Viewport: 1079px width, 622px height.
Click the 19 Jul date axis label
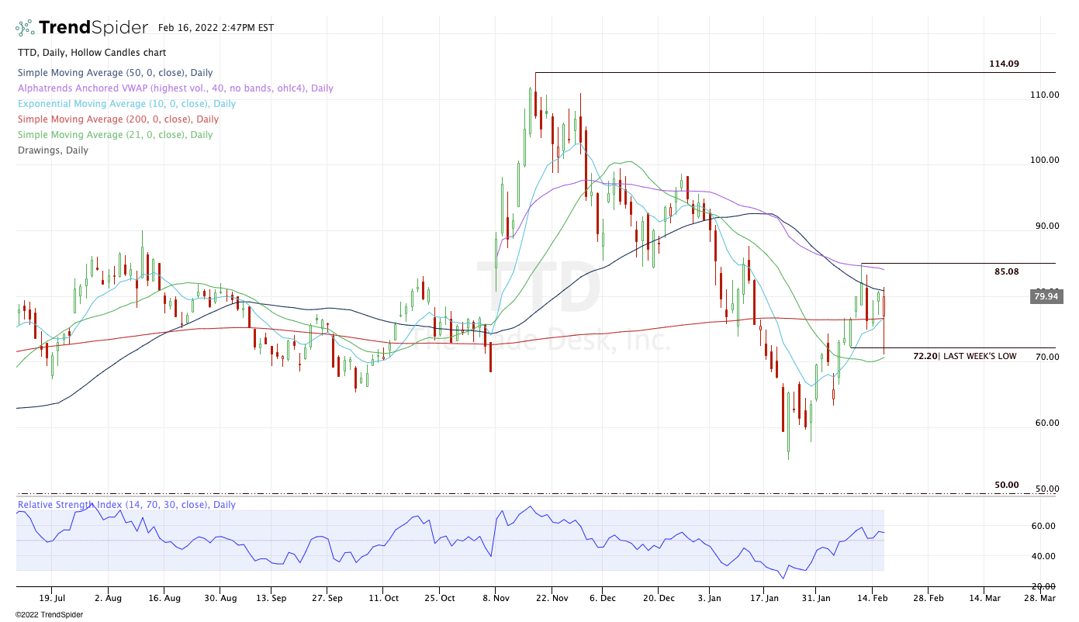tap(52, 599)
